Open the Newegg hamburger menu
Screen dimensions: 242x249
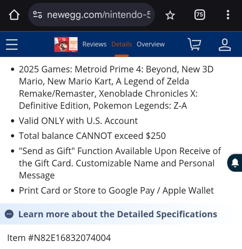click(12, 44)
